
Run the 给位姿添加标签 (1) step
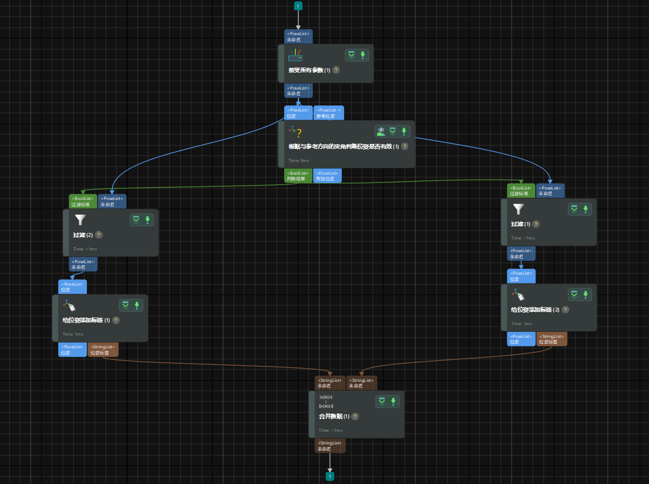(x=137, y=305)
